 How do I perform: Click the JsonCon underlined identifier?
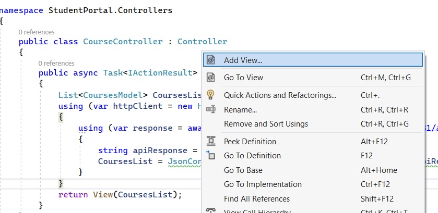tap(184, 161)
